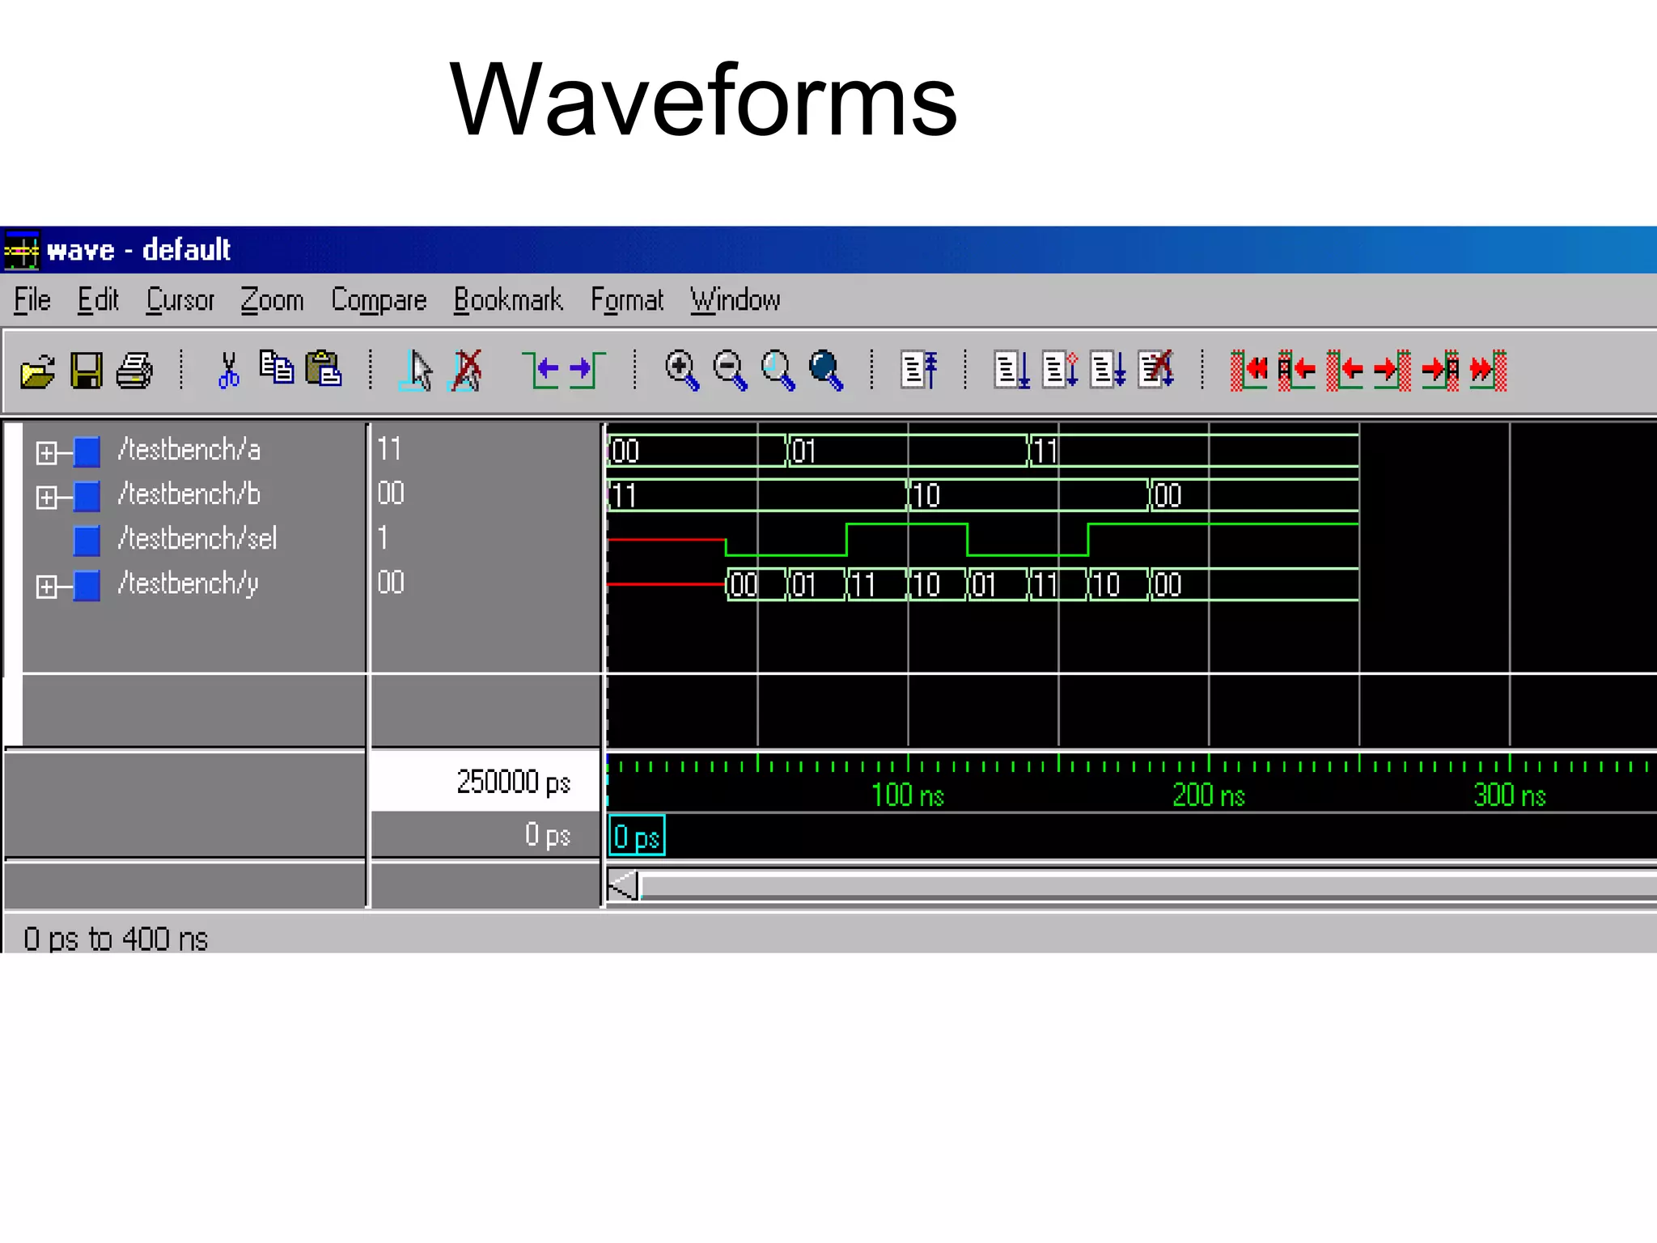
Task: Click list icon with red up arrow
Action: click(1061, 371)
